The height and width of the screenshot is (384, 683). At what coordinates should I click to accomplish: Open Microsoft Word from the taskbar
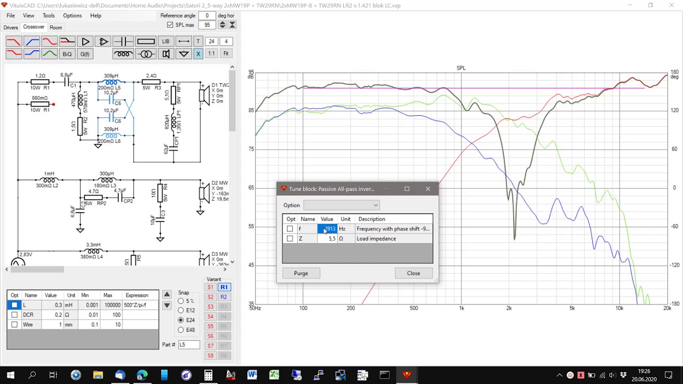point(252,375)
